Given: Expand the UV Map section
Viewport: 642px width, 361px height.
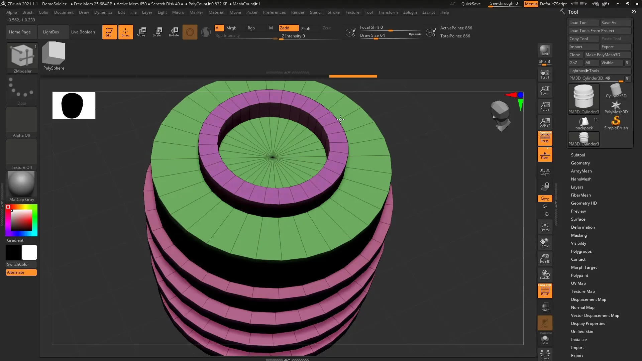Looking at the screenshot, I should coord(578,283).
